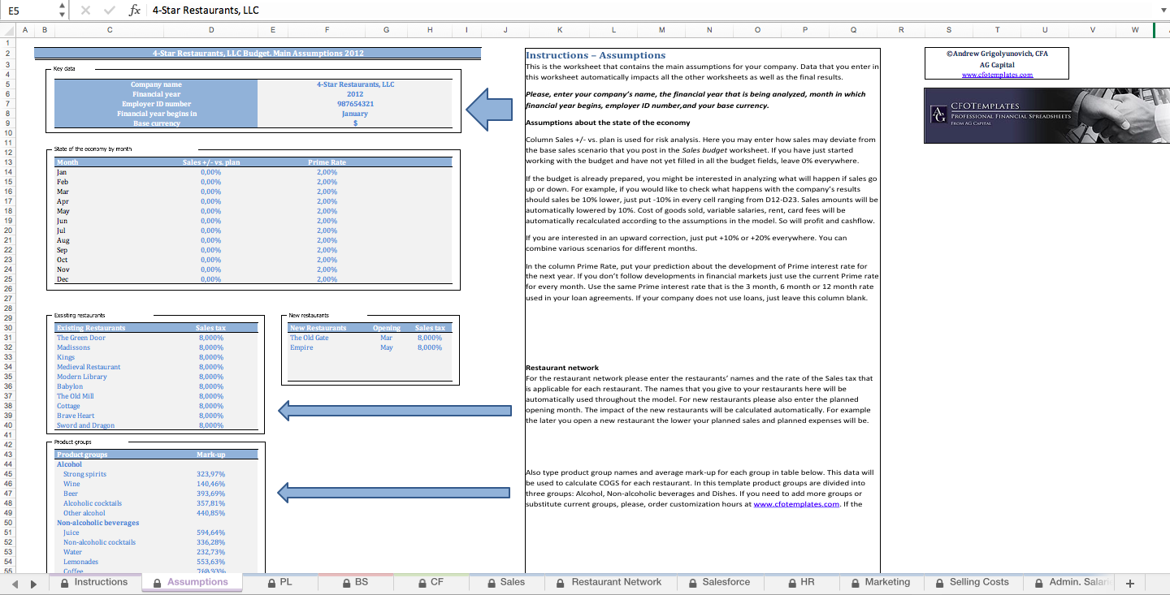1170x595 pixels.
Task: Open the CF sheet tab
Action: pyautogui.click(x=431, y=582)
